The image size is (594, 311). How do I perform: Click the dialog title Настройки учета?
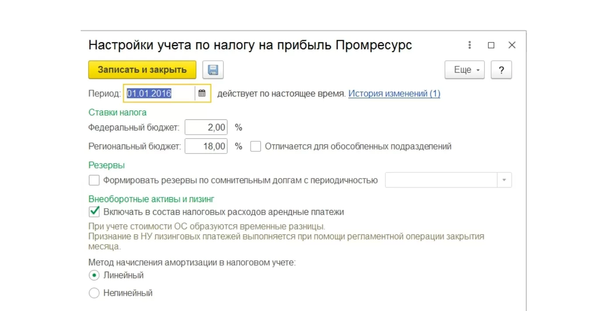[250, 45]
